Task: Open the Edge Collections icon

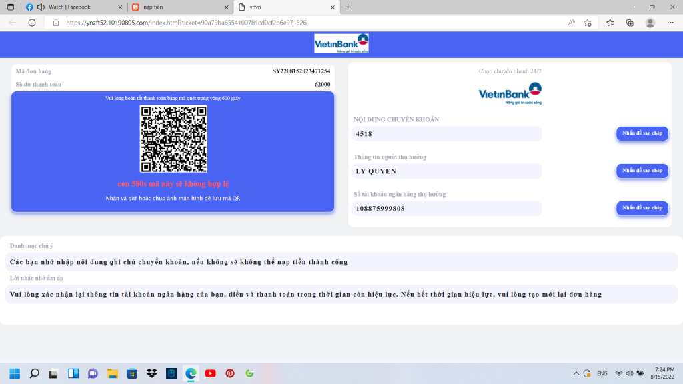Action: click(630, 22)
